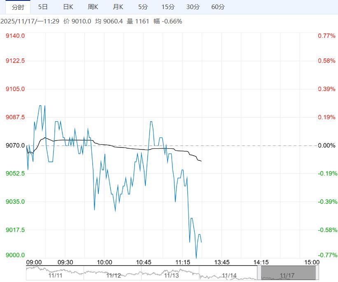
Task: Click the shaded 11/17 range window
Action: (288, 273)
